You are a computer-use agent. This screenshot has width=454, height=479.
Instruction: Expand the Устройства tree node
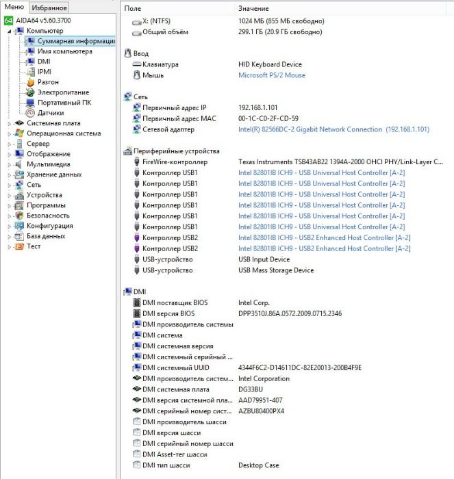[9, 196]
